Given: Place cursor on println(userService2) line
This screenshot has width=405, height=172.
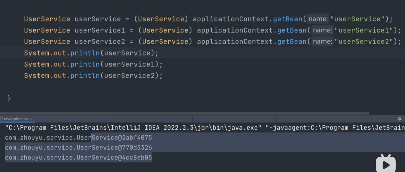Looking at the screenshot, I should pos(93,76).
